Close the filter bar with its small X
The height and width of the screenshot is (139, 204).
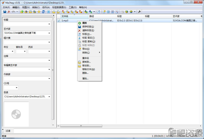point(3,129)
